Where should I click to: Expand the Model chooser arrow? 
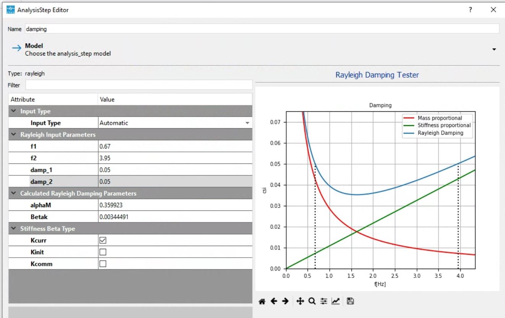coord(494,50)
